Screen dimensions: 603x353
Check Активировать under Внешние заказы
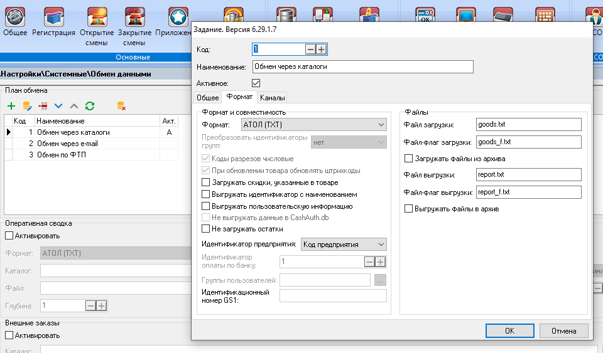(9, 335)
